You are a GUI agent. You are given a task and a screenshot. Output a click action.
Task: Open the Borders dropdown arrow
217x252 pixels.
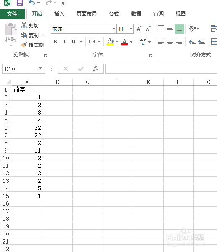point(99,42)
